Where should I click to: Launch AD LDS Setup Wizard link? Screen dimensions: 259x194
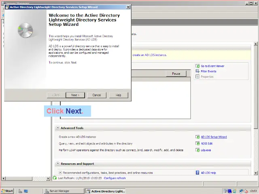tap(214, 137)
